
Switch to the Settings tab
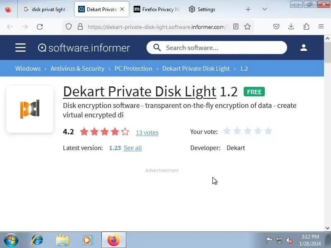point(202,9)
